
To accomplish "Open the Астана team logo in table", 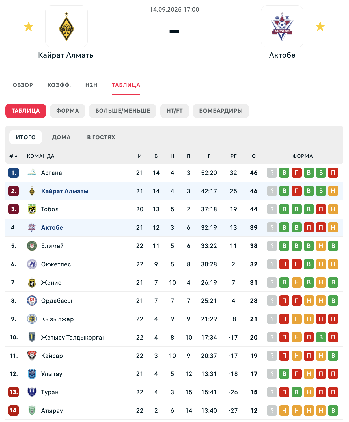I will 32,173.
